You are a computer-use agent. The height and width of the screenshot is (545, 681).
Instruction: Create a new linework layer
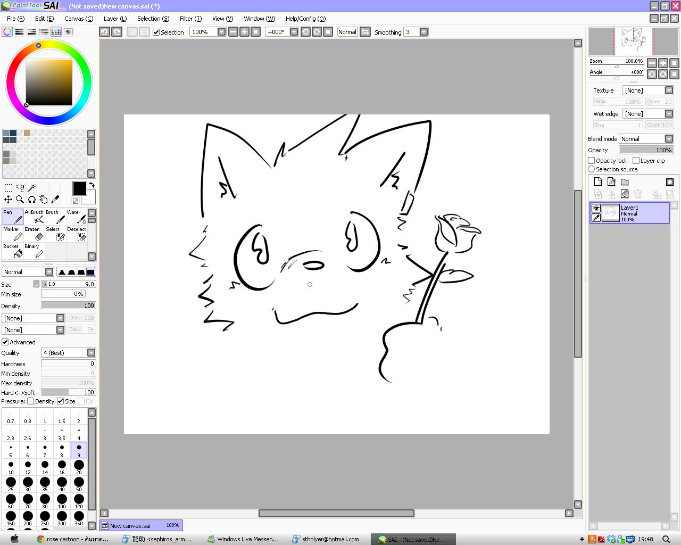tap(611, 182)
